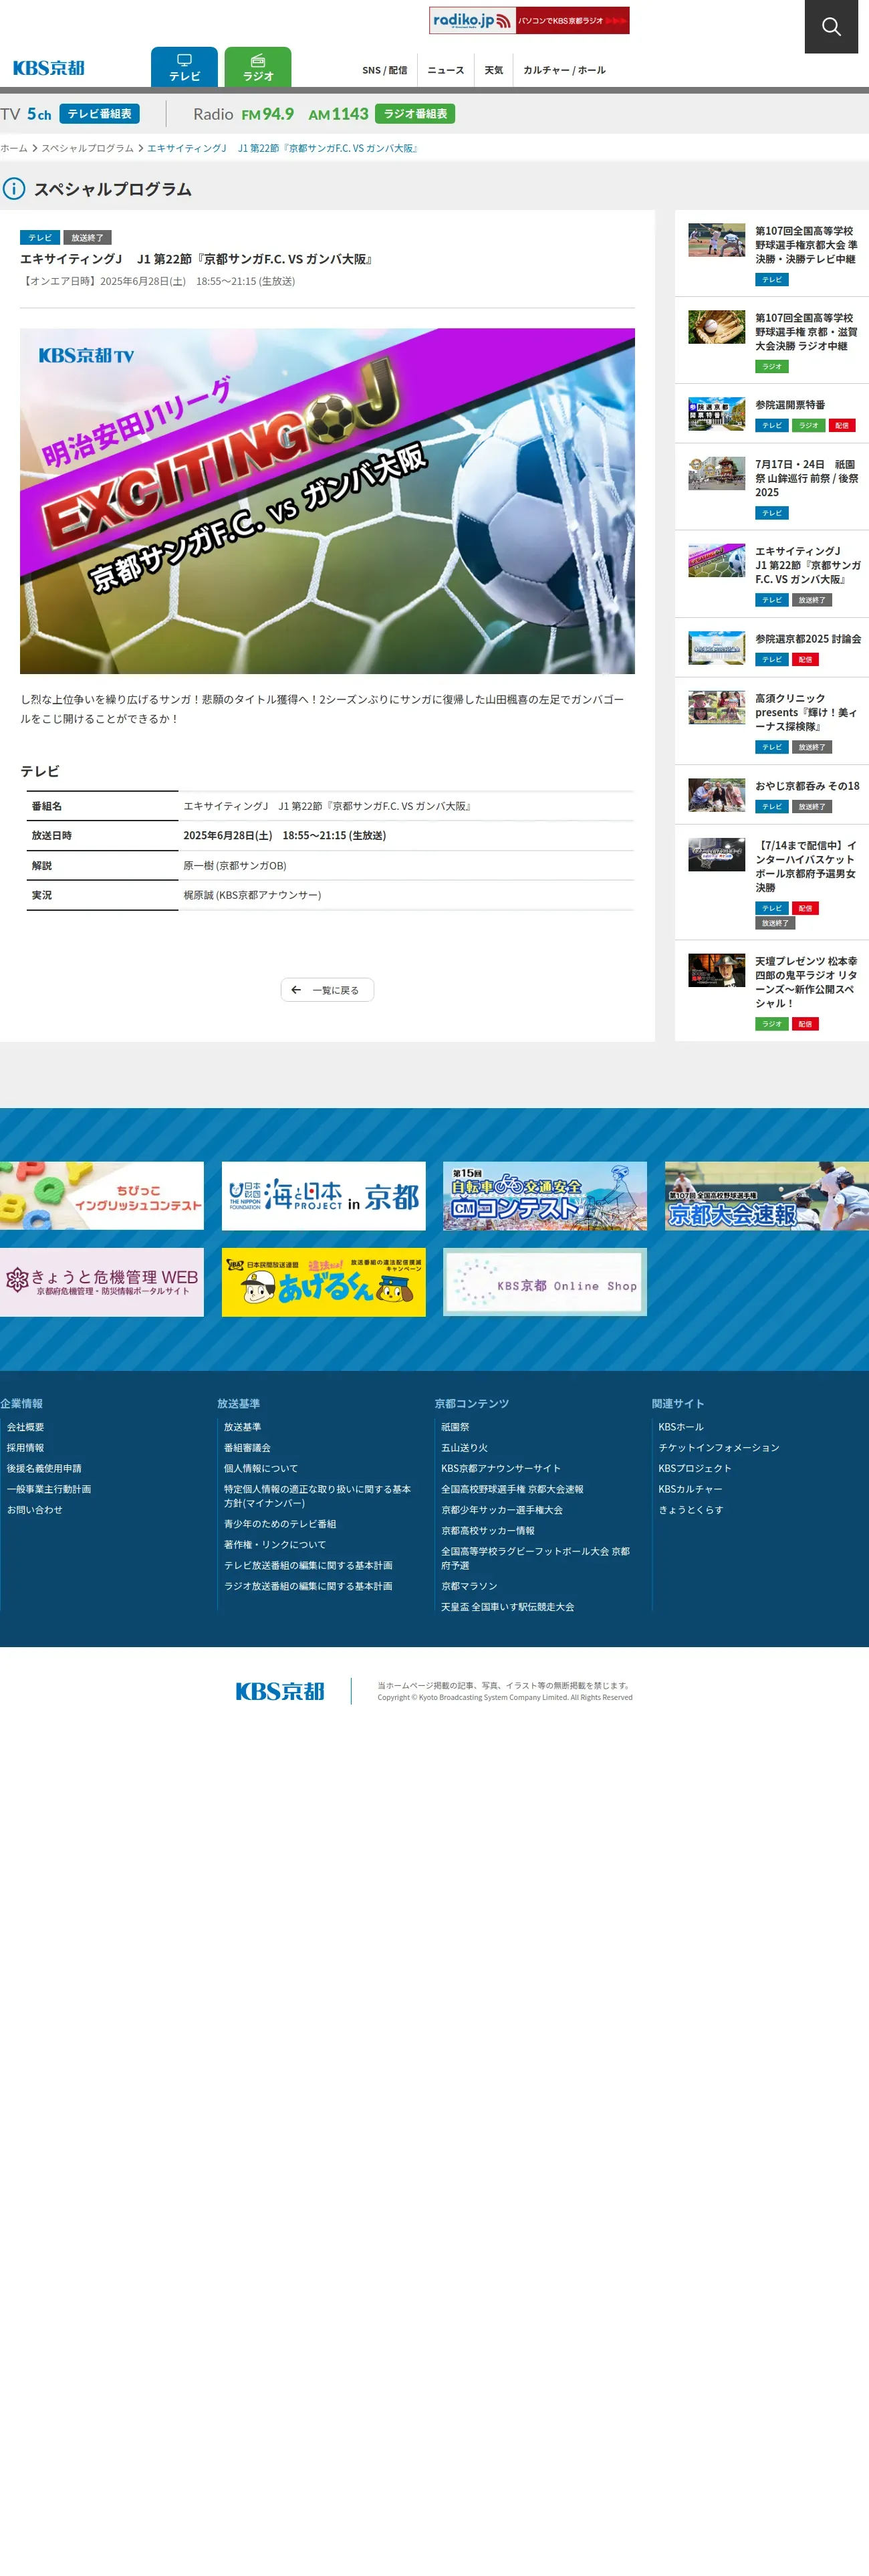This screenshot has height=2576, width=869.
Task: Click the ちびっこイングリッシュコンテスト banner
Action: (102, 1196)
